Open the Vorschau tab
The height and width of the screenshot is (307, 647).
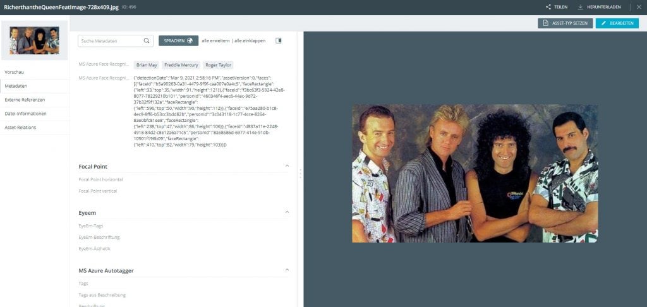point(15,72)
